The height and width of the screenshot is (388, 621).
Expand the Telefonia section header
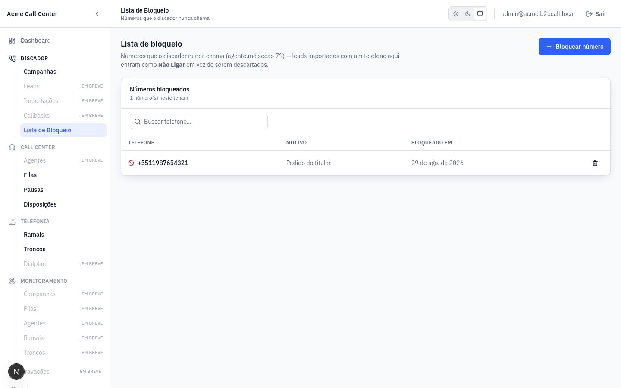(x=35, y=222)
